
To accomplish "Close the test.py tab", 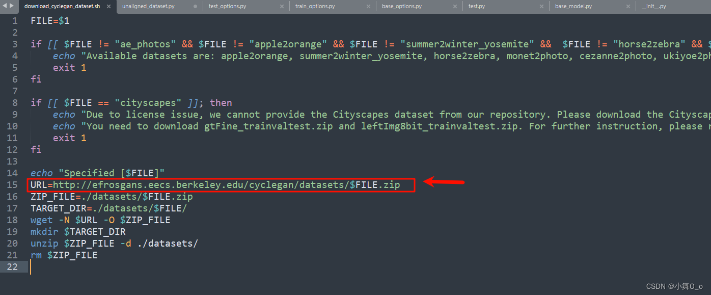I will tap(541, 7).
